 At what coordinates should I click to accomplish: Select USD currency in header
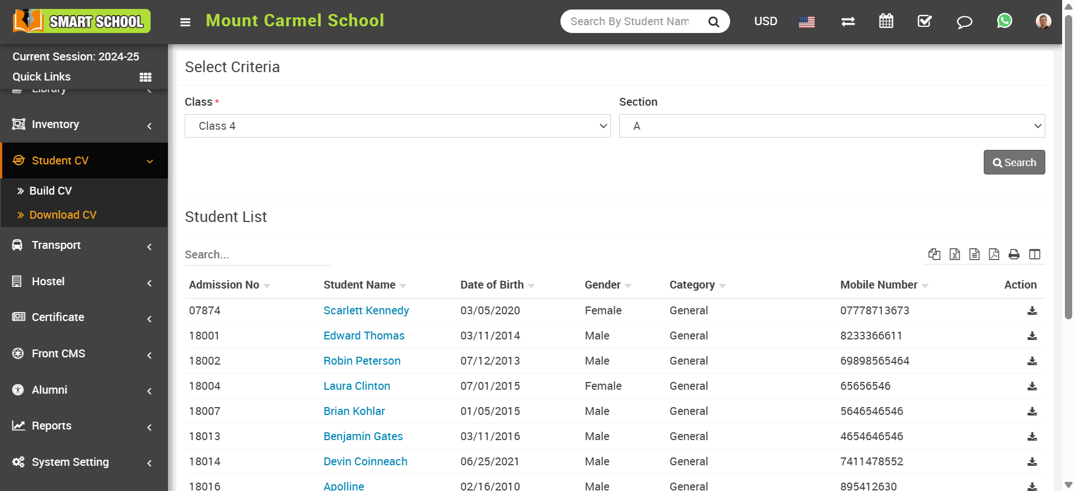pyautogui.click(x=765, y=21)
